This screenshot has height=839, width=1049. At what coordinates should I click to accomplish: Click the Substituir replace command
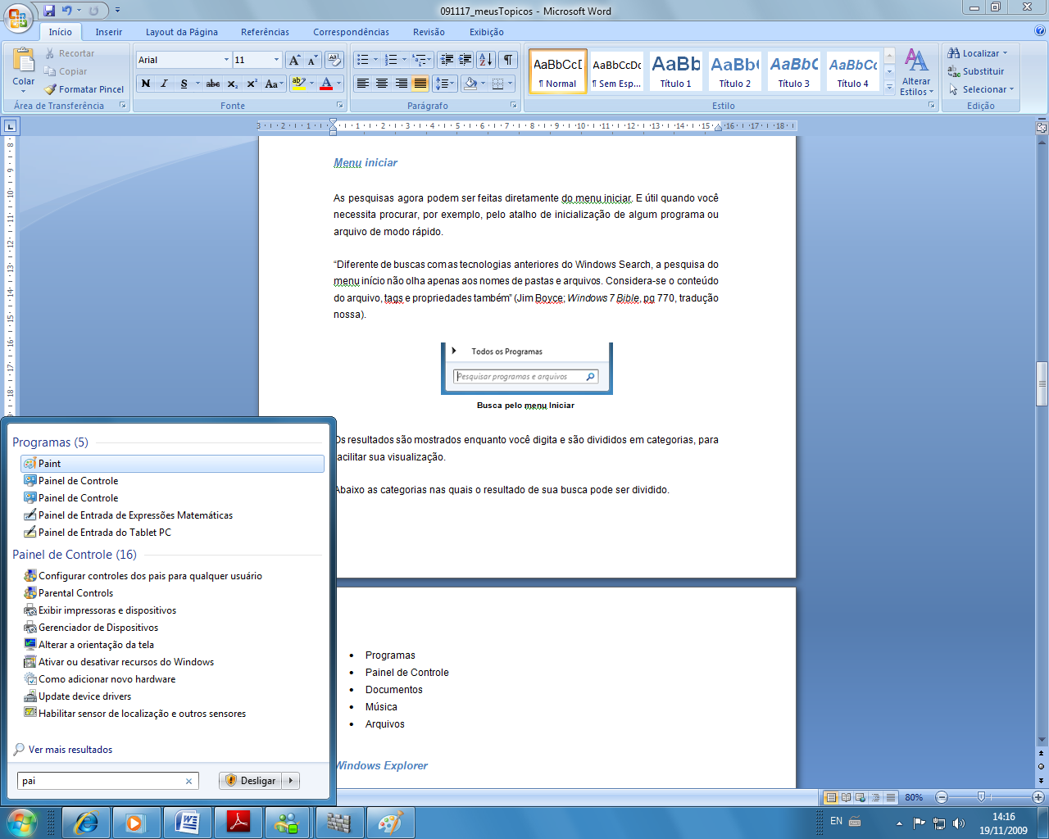[976, 71]
